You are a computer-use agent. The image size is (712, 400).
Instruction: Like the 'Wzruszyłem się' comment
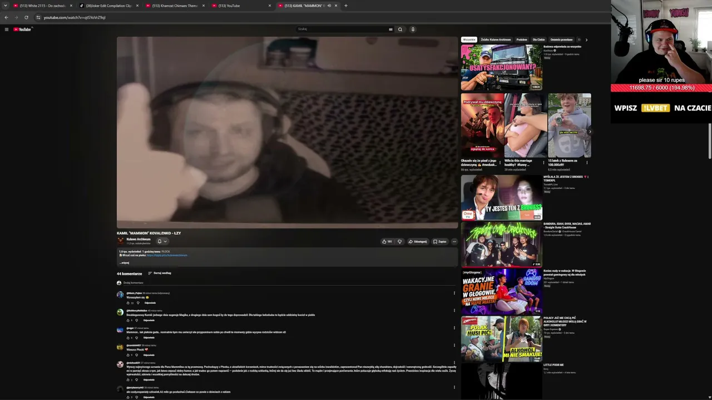coord(128,303)
